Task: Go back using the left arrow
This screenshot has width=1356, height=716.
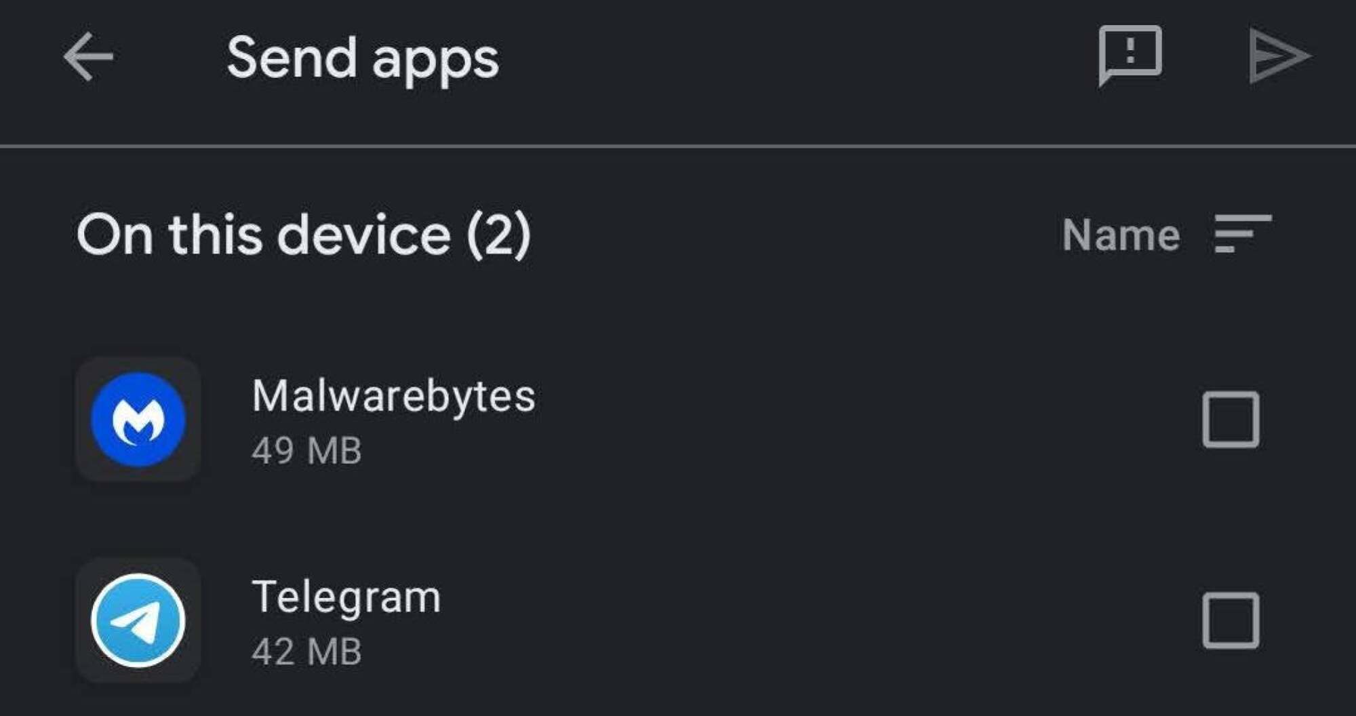Action: [x=88, y=57]
